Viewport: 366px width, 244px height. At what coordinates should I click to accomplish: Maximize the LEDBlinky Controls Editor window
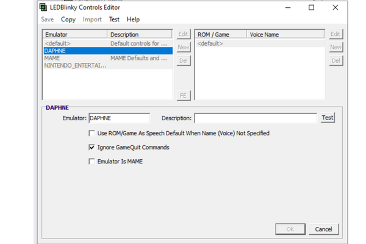[311, 7]
